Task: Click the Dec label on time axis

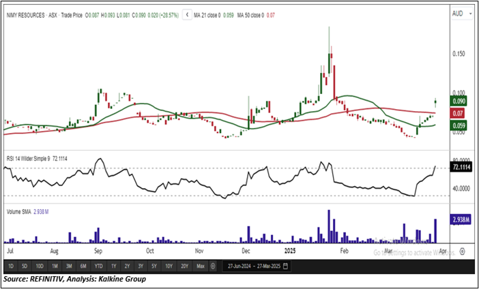Action: (246, 251)
